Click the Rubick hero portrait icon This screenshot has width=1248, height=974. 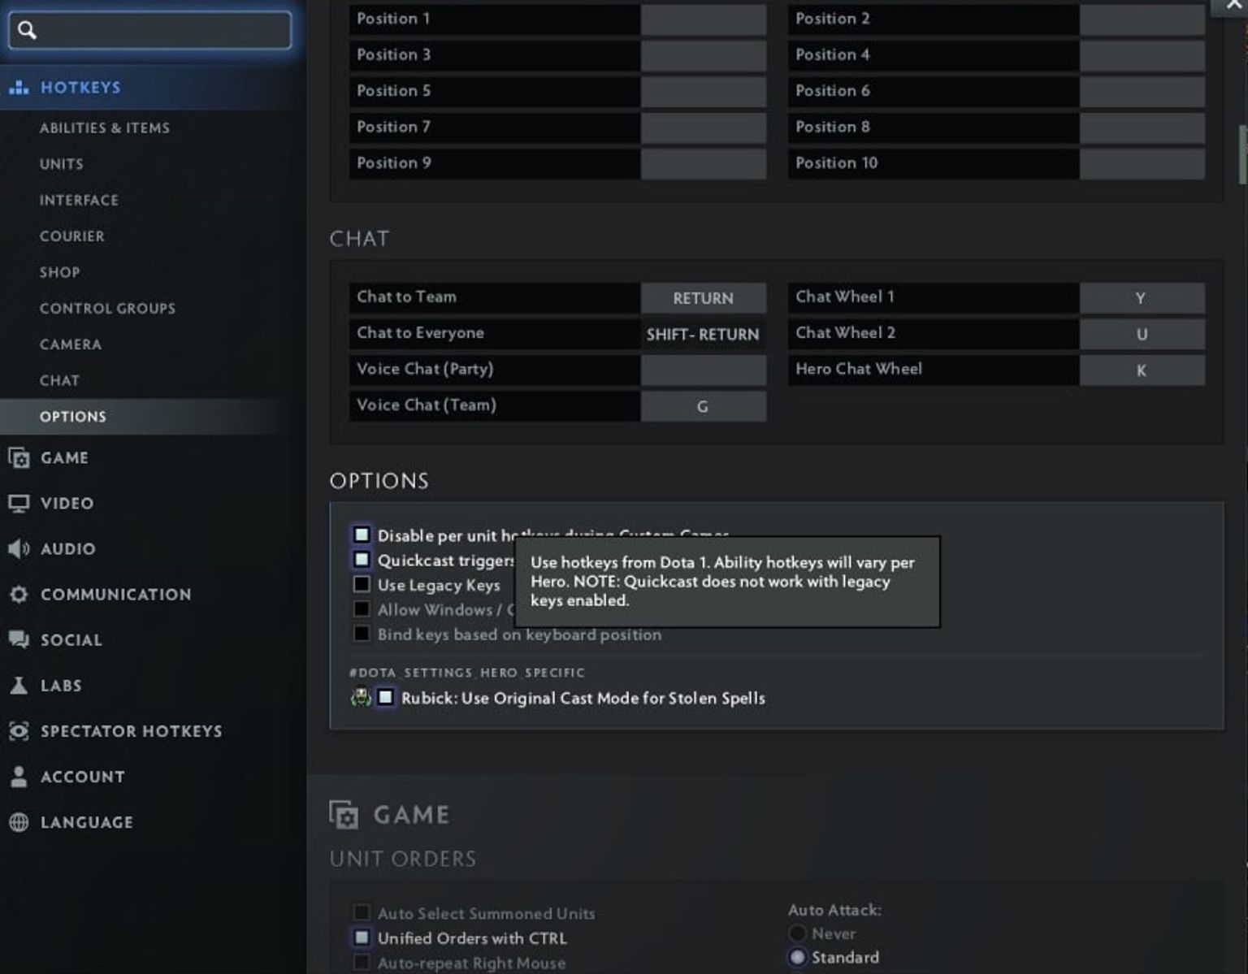pos(360,697)
